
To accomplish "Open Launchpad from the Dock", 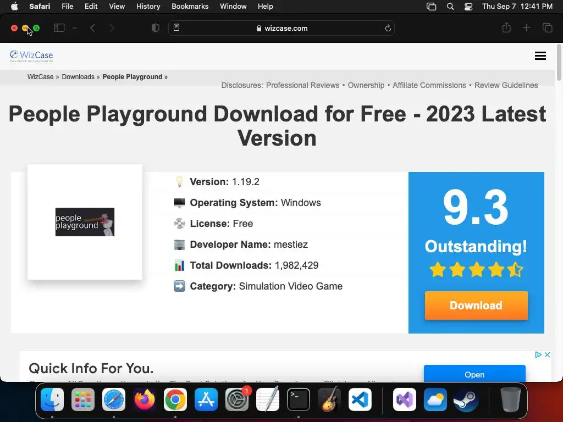I will [83, 399].
